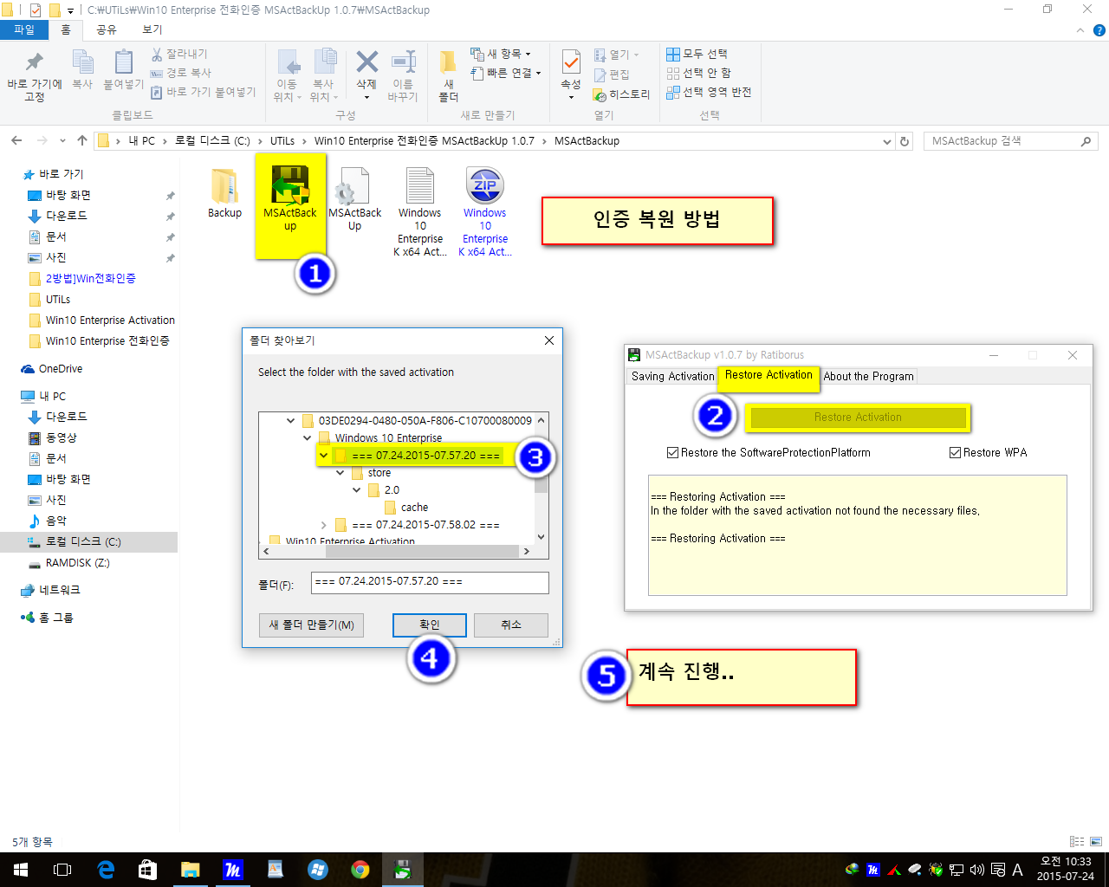
Task: Click the MSActBackup taskbar icon
Action: point(403,870)
